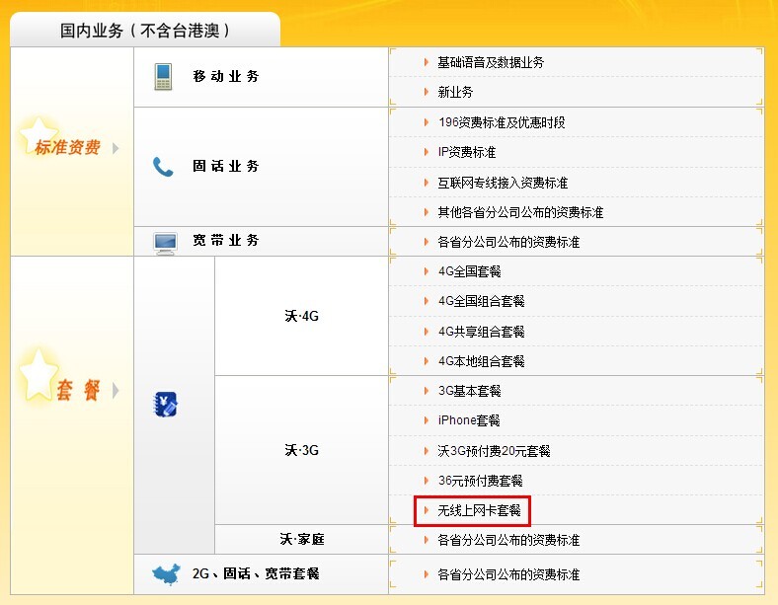Click the orange arrow bullet before 4G共享组合套餐
The height and width of the screenshot is (605, 778).
(x=427, y=331)
